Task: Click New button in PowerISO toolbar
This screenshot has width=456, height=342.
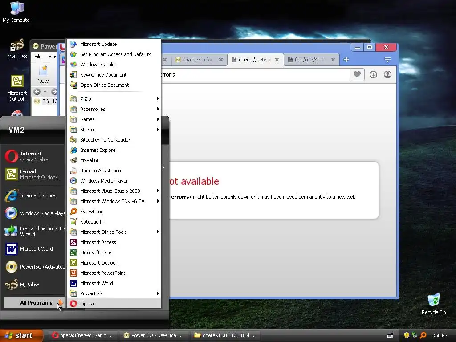Action: pos(43,74)
